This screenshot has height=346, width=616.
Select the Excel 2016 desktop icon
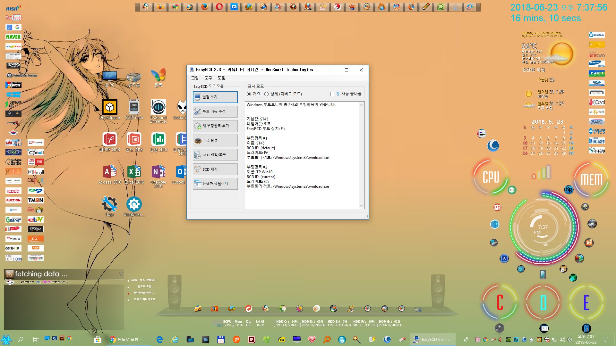click(x=134, y=175)
